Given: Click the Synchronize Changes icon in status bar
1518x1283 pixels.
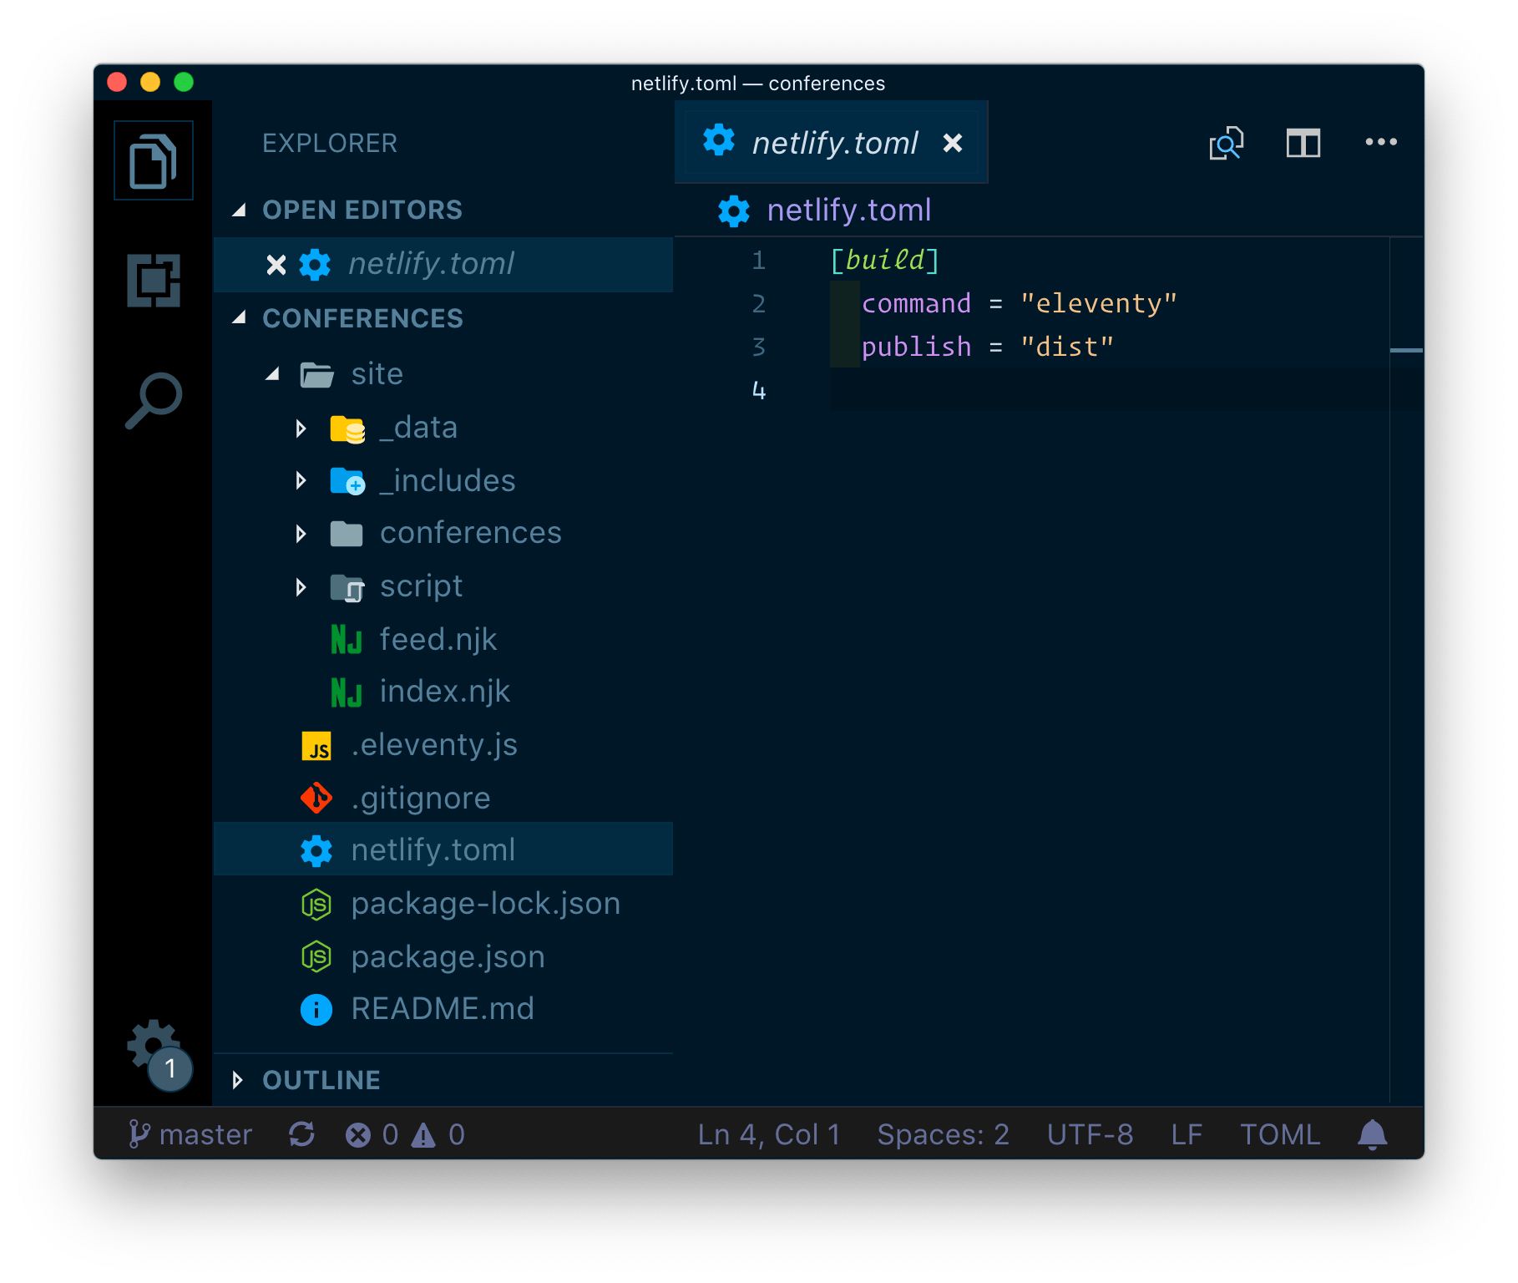Looking at the screenshot, I should click(301, 1134).
